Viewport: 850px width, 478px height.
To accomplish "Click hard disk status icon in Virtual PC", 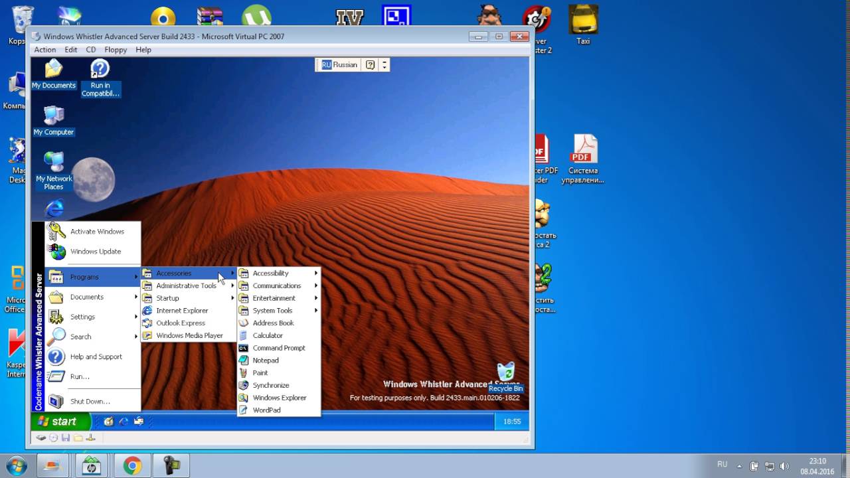I will coord(41,438).
